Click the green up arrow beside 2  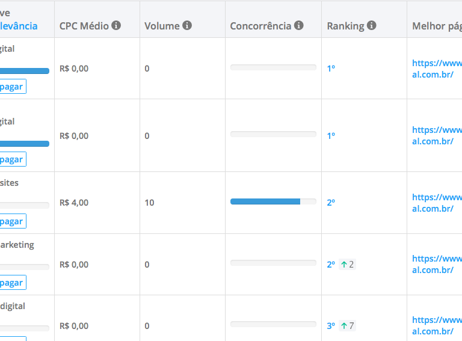[x=344, y=265]
